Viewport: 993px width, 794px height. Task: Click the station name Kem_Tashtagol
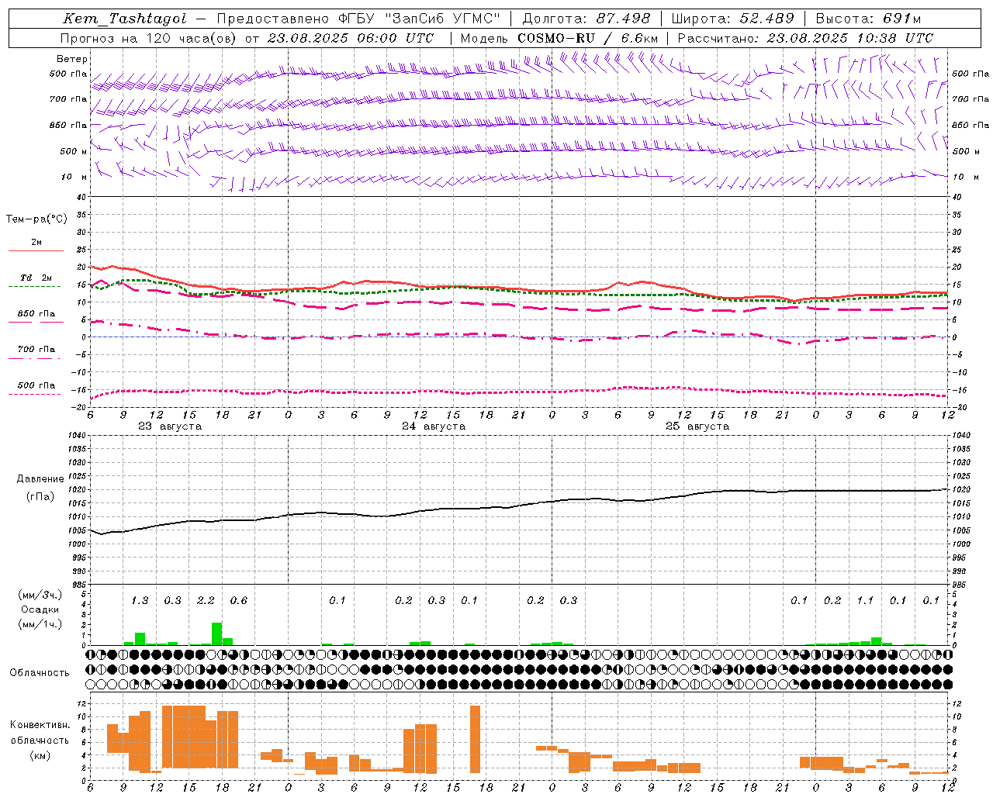[x=125, y=19]
